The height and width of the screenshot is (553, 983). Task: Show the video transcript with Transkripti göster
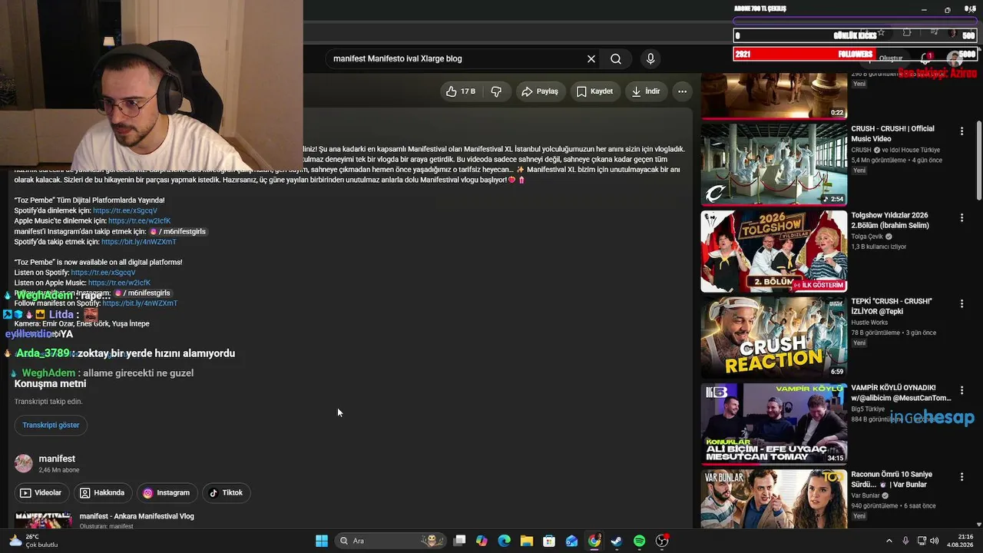pyautogui.click(x=51, y=426)
